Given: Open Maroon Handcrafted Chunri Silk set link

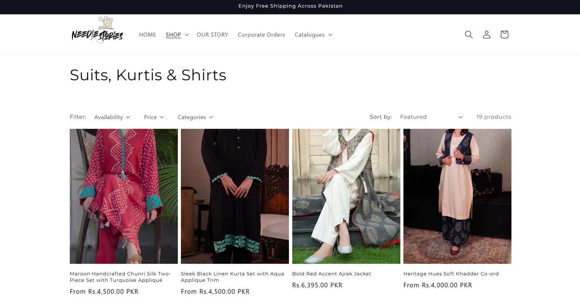Looking at the screenshot, I should 120,277.
